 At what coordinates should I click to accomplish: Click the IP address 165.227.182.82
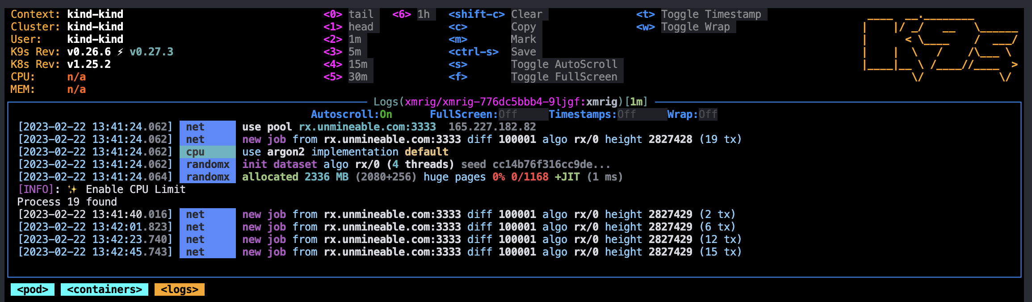pyautogui.click(x=492, y=127)
